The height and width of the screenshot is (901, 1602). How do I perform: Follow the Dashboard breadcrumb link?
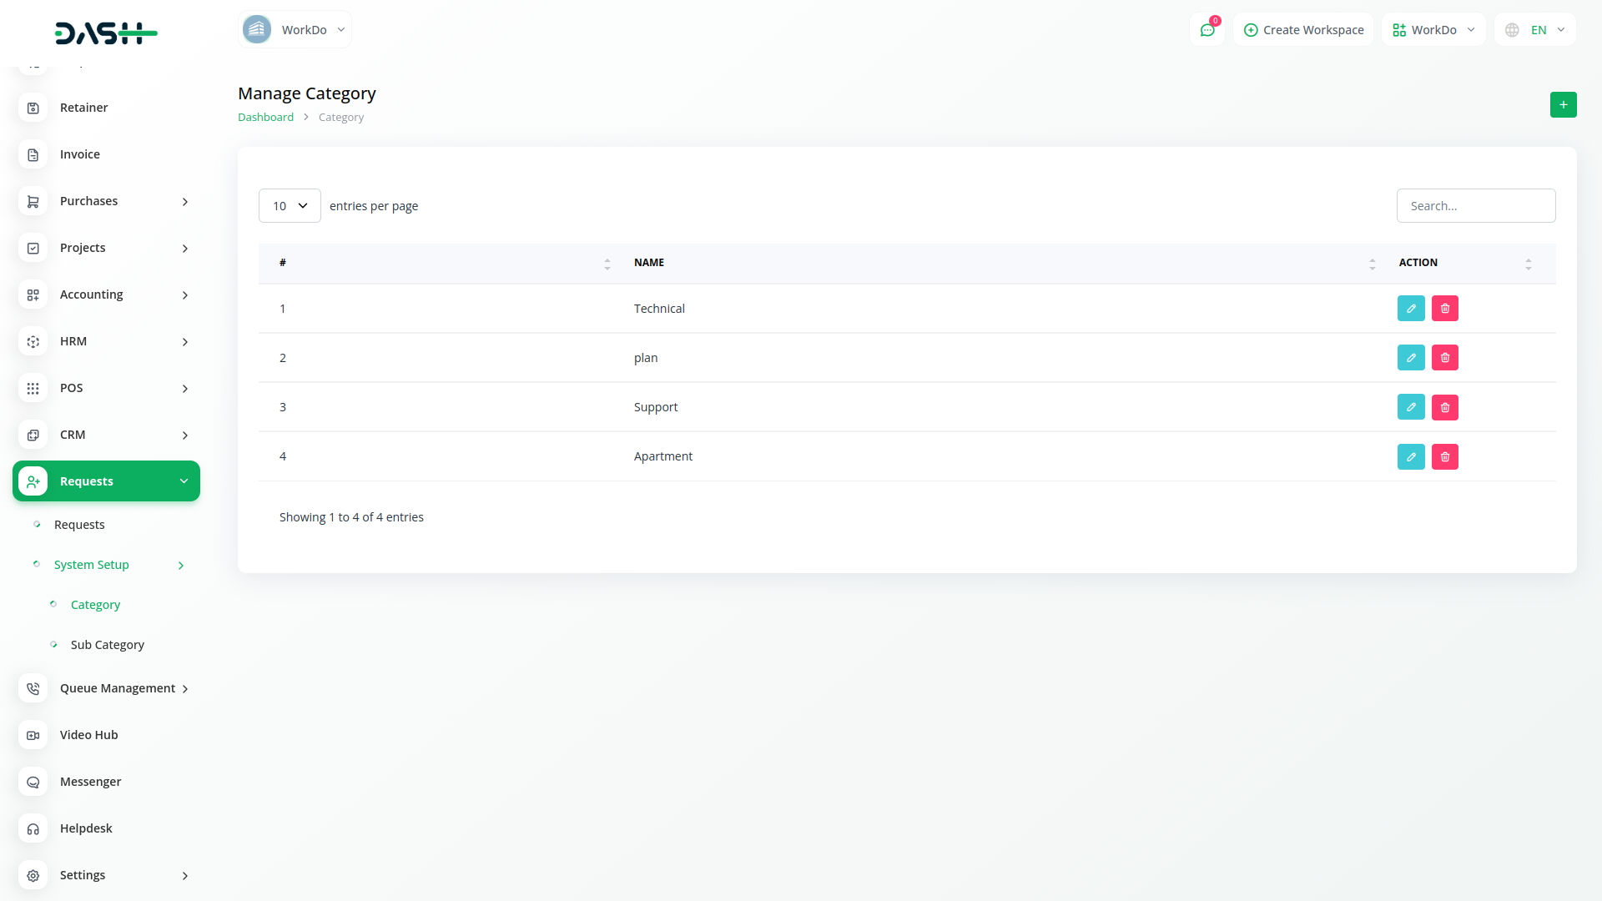click(x=265, y=118)
